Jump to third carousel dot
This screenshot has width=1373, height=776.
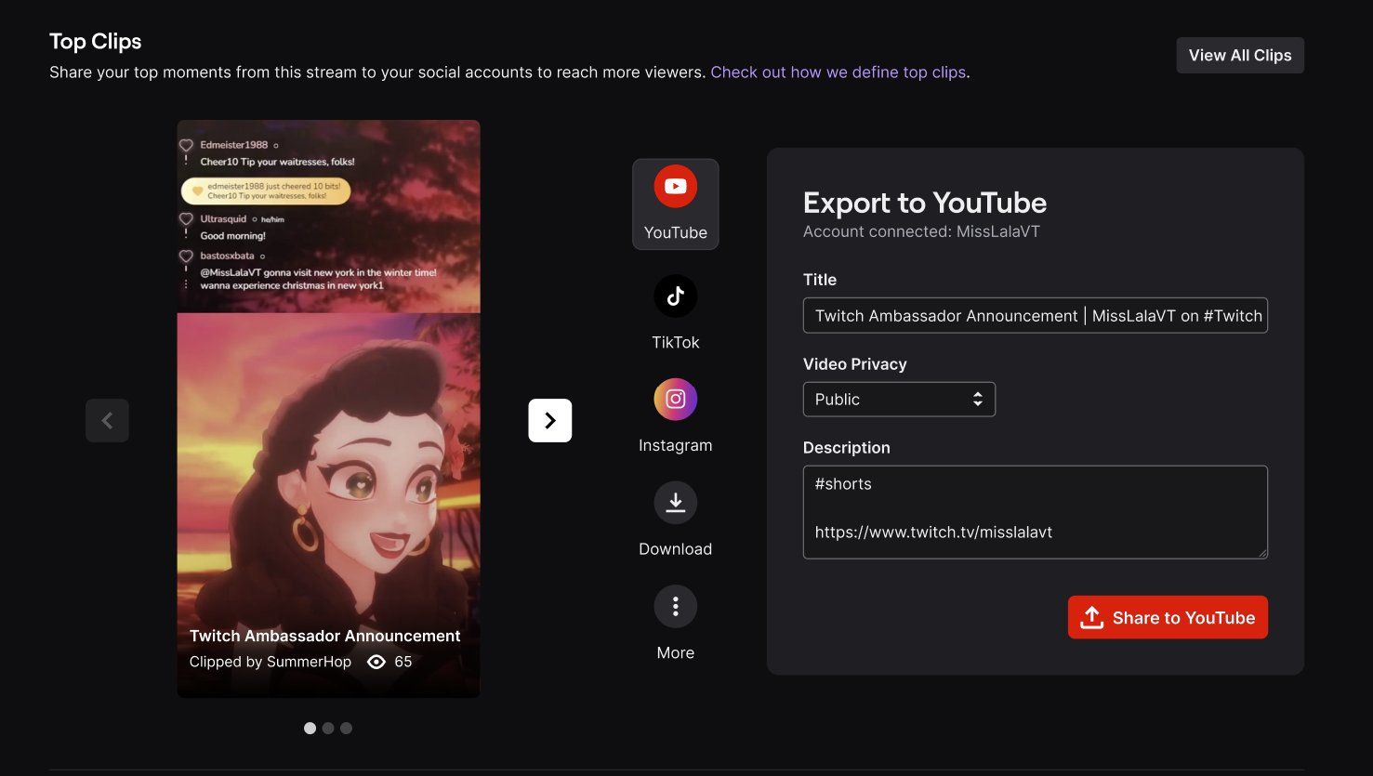coord(346,729)
